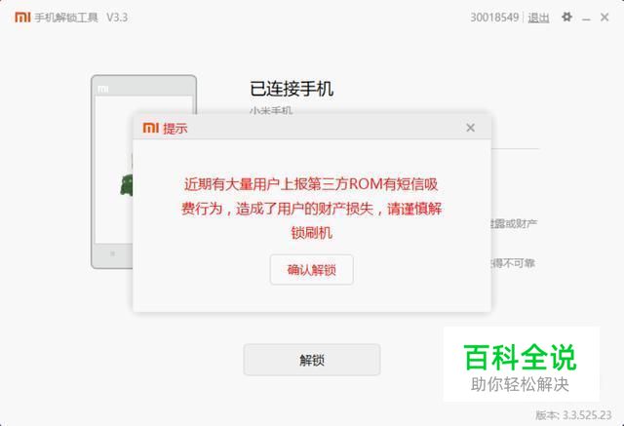The height and width of the screenshot is (426, 624).
Task: Click the Mi logo in the 提示 dialog
Action: [x=151, y=128]
